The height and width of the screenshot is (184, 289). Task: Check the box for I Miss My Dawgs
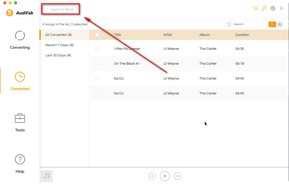(x=97, y=49)
